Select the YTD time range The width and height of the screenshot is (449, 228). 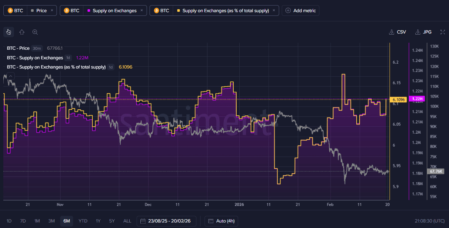coord(83,221)
